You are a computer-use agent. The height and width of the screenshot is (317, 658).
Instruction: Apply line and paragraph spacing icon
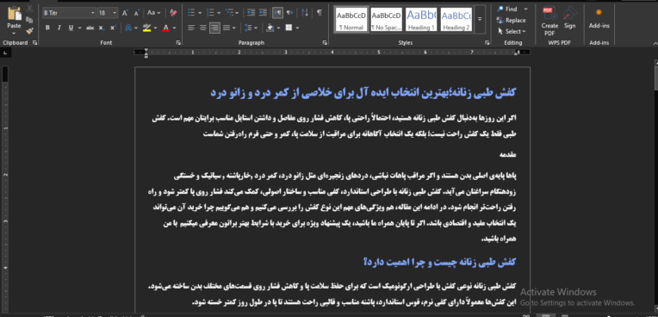point(248,28)
